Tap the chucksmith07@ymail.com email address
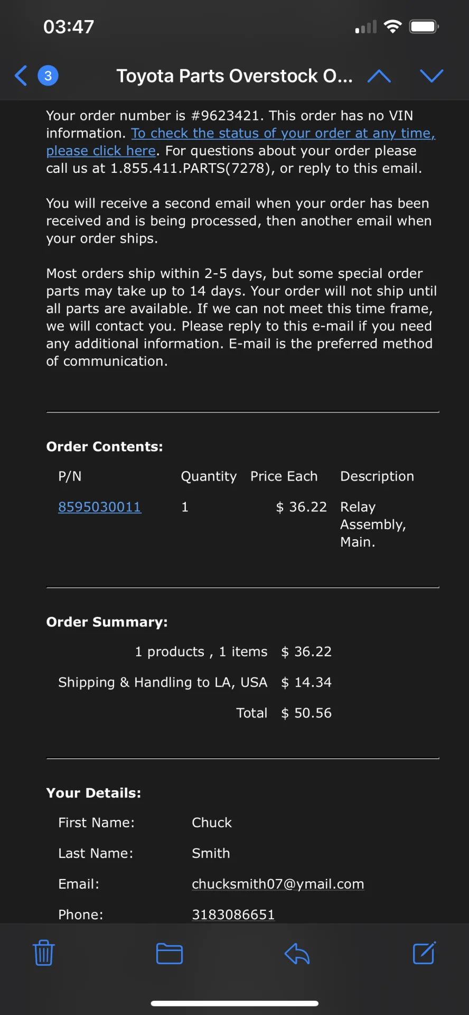469x1015 pixels. tap(278, 884)
